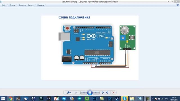
Task: Click the displayed Arduino wiring diagram image
Action: (90, 48)
